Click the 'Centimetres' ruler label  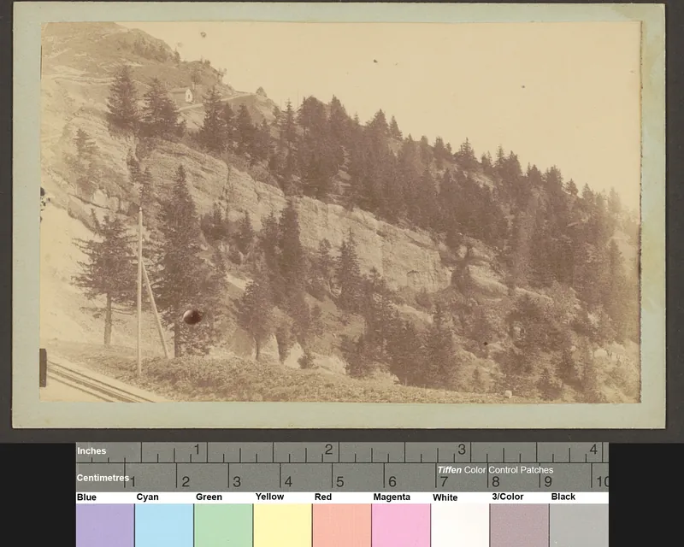pyautogui.click(x=103, y=478)
